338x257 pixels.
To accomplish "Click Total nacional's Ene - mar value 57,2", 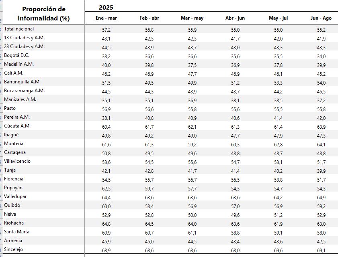I will click(106, 30).
